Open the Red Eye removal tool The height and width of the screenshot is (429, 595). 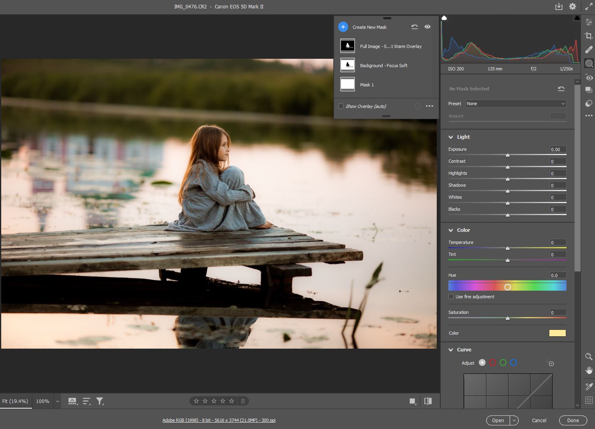tap(589, 77)
